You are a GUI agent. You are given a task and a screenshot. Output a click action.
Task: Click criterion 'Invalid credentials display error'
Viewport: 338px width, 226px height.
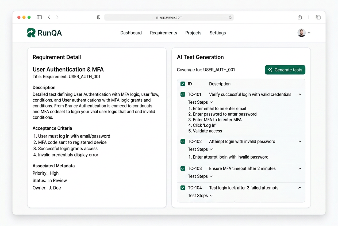click(x=66, y=155)
